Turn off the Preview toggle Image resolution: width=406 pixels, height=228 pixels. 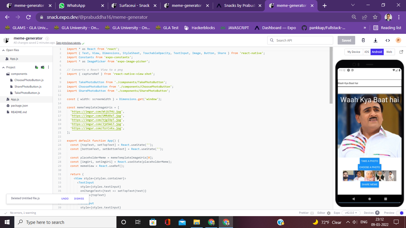400,213
